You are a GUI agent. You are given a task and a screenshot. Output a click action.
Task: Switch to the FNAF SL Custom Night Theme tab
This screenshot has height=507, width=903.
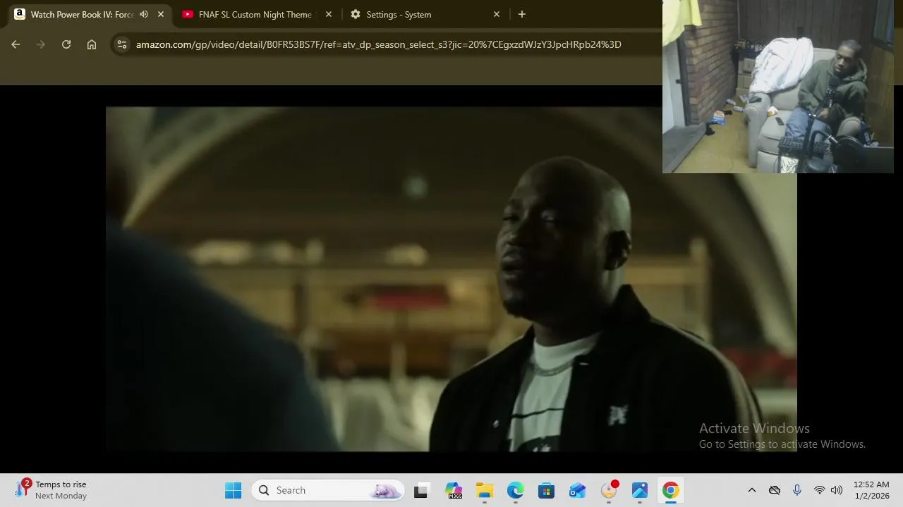point(255,14)
